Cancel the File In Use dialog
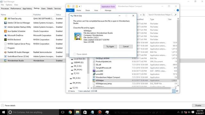 click(x=126, y=47)
